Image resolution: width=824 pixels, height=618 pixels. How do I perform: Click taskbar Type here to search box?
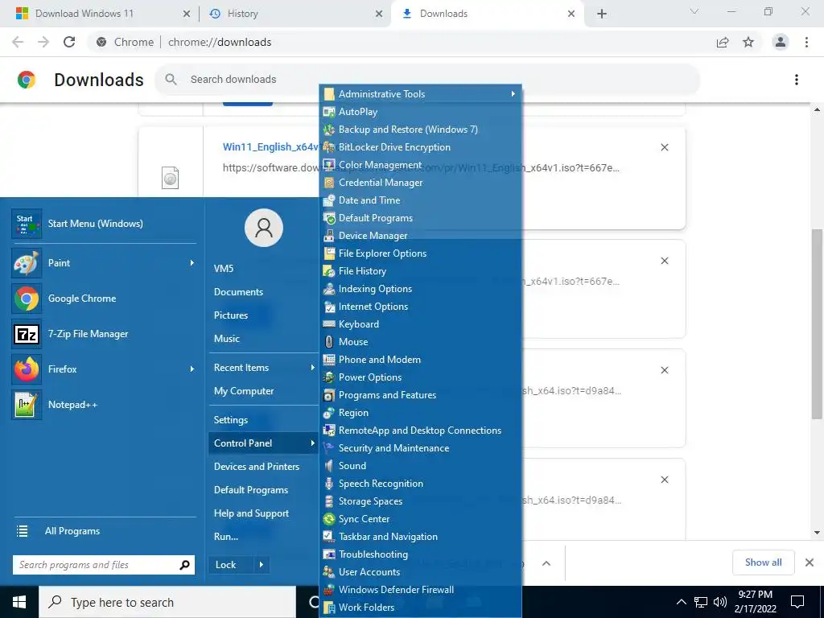click(167, 602)
